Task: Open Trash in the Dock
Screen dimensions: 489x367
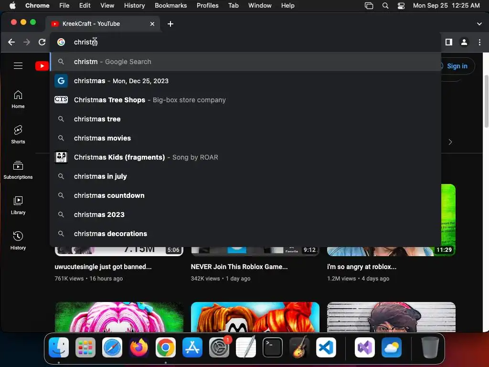Action: [430, 347]
